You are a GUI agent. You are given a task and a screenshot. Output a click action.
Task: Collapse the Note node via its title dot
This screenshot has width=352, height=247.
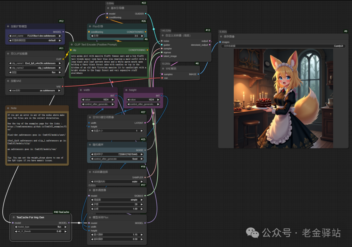(x=8, y=108)
